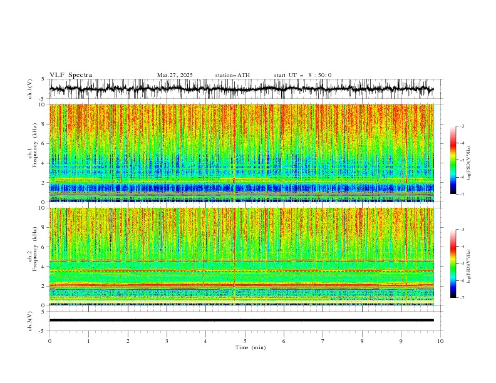
Task: Click the "ch.3(V)" waveform axis label
Action: 30,321
